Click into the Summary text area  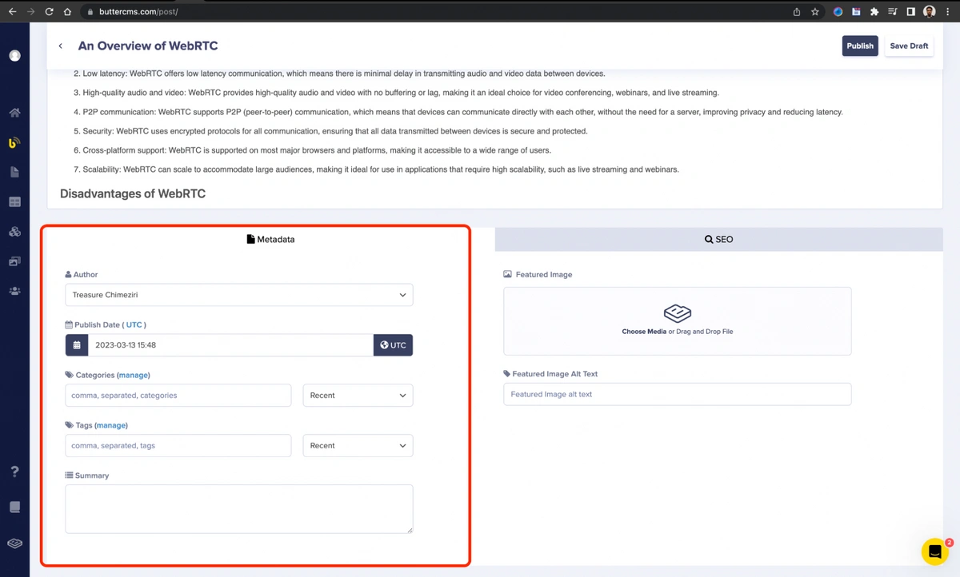238,508
